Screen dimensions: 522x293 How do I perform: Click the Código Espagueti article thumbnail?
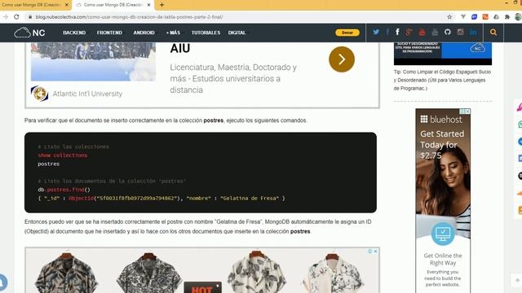click(x=443, y=53)
